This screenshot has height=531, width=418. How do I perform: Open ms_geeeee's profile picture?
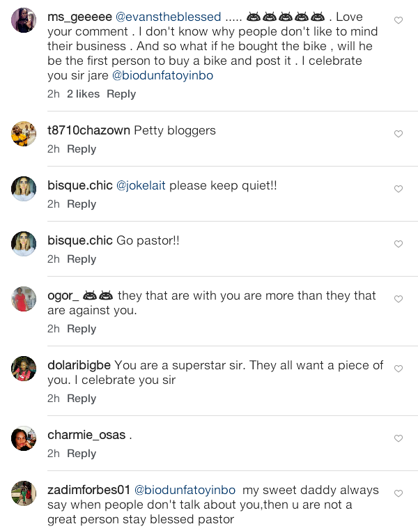24,20
